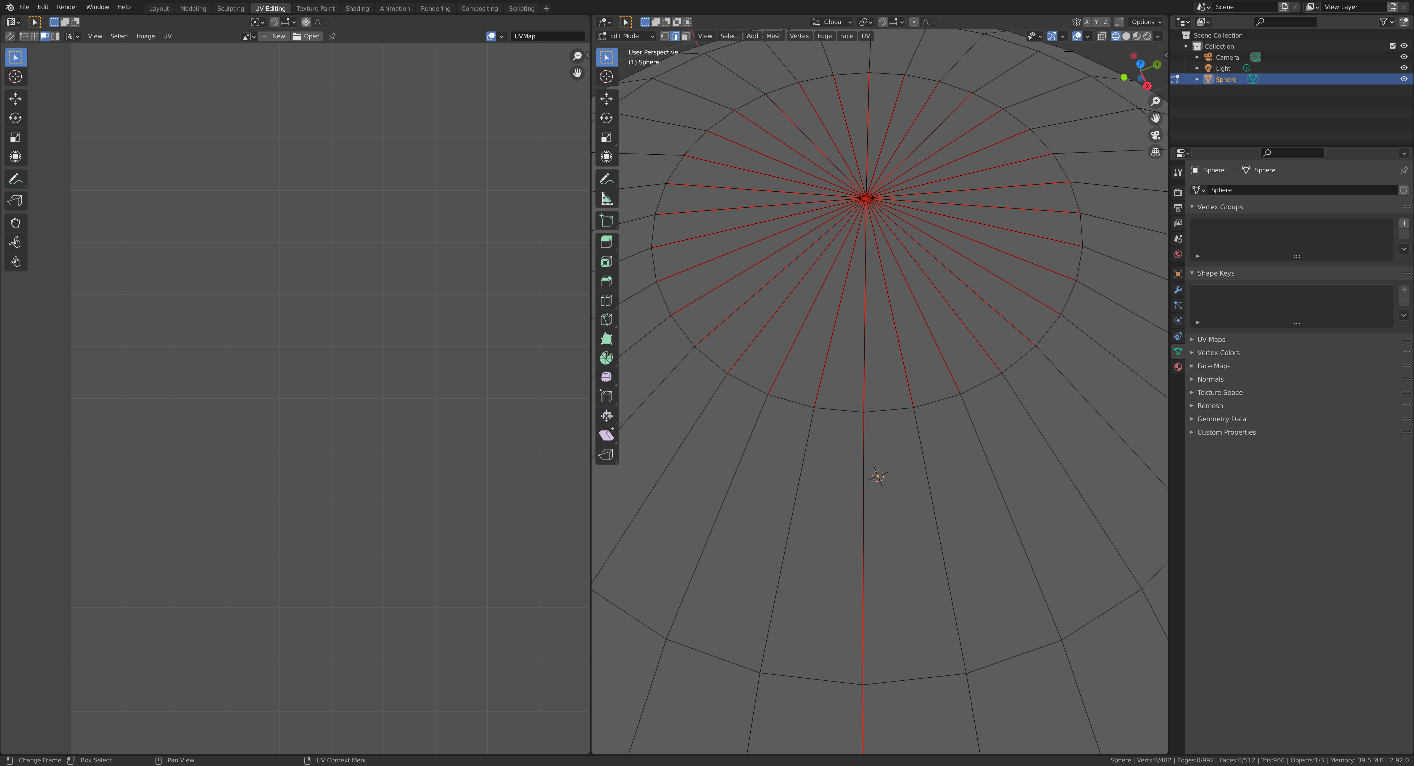Select the Loop Cut tool

coord(606,300)
